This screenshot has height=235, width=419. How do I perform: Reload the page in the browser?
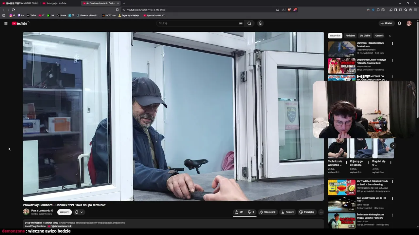(x=13, y=10)
